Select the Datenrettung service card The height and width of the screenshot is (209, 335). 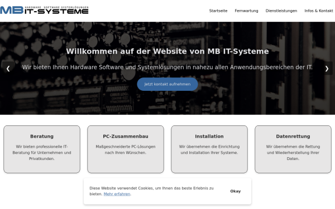pos(293,149)
